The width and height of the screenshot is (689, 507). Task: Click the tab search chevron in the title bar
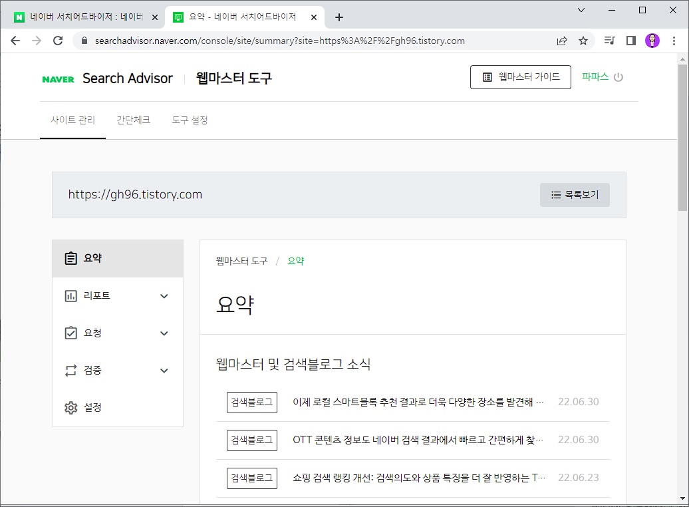(x=581, y=10)
